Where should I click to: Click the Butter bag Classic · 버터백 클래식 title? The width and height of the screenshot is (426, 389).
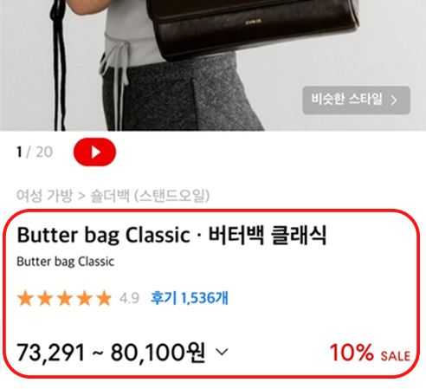(x=171, y=235)
